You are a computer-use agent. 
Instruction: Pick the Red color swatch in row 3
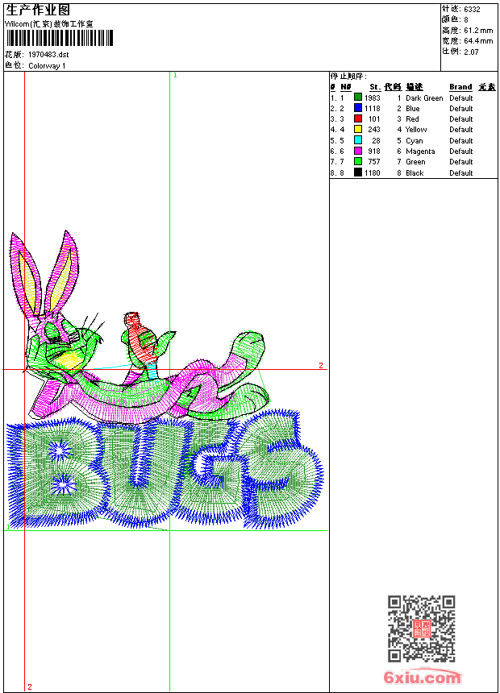358,118
